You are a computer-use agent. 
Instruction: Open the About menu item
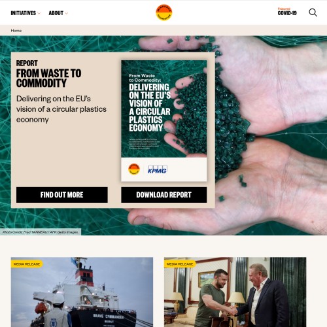pos(56,13)
